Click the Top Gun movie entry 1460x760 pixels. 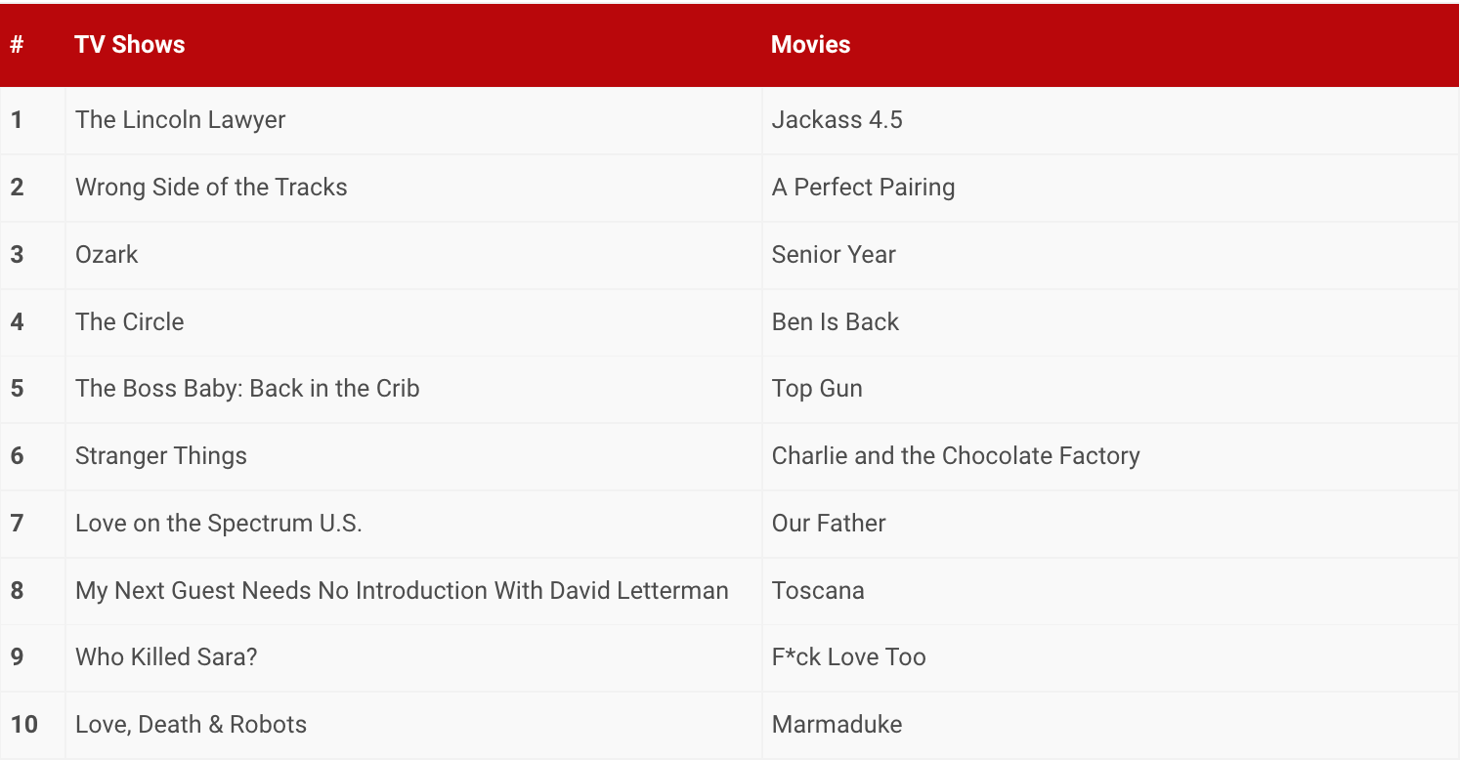pyautogui.click(x=817, y=389)
